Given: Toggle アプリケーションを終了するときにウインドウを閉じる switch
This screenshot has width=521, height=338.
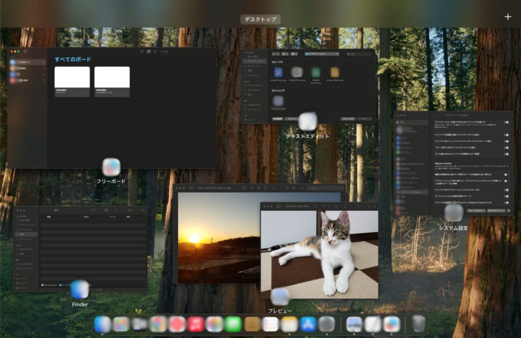Looking at the screenshot, I should 506,122.
